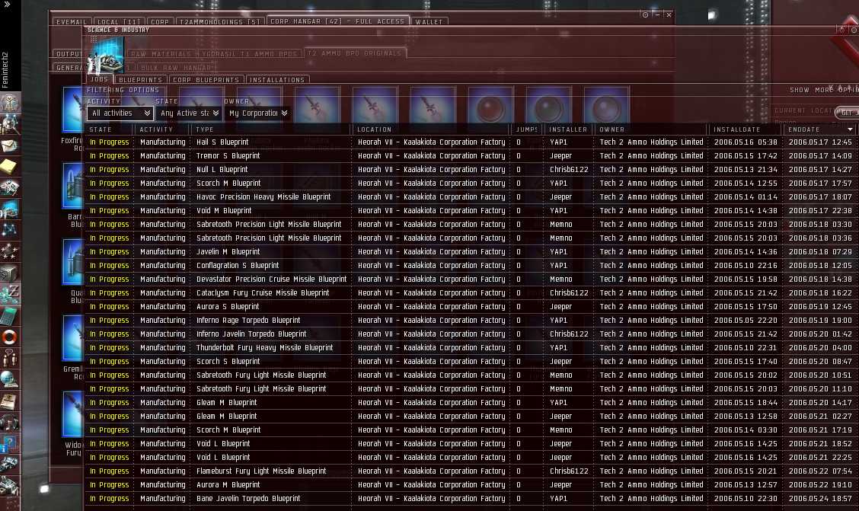
Task: Select the Inferno Rage Torpedo Blueprint row
Action: (471, 320)
